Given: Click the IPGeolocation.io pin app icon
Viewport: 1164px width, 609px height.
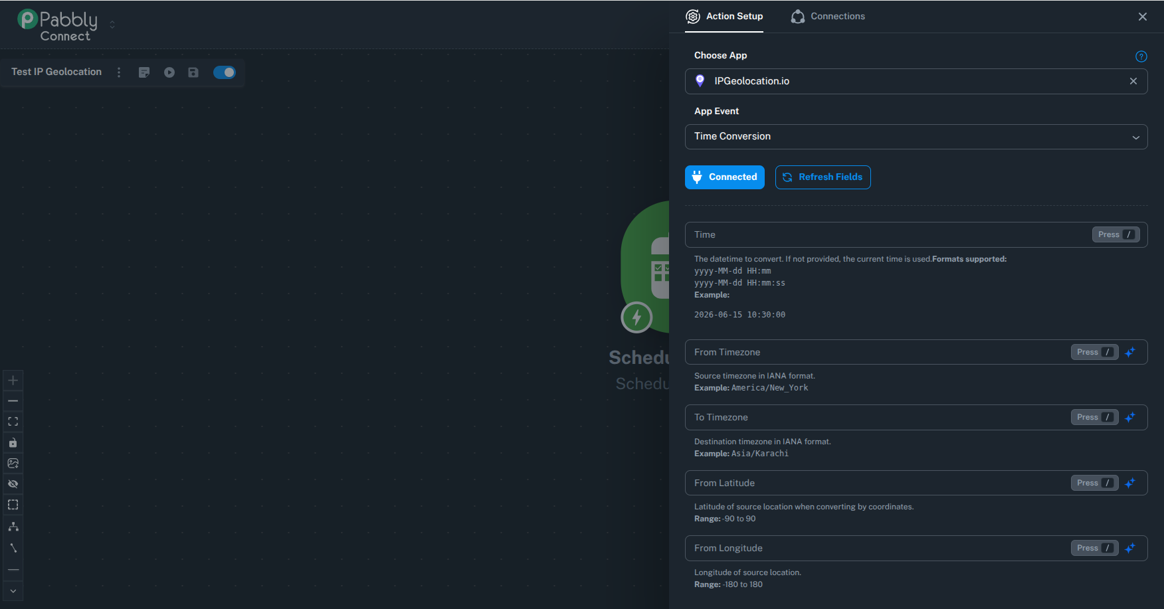Looking at the screenshot, I should point(700,81).
